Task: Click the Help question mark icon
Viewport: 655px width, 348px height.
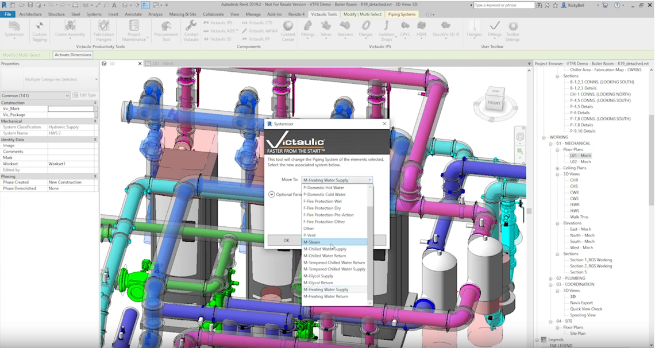Action: tap(618, 5)
